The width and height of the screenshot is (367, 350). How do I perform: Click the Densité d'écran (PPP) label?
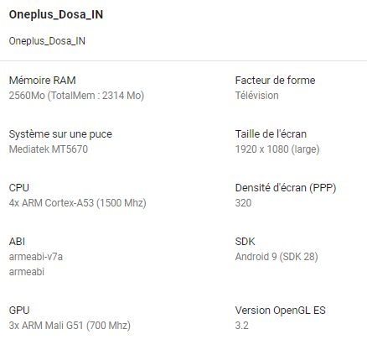pyautogui.click(x=286, y=188)
